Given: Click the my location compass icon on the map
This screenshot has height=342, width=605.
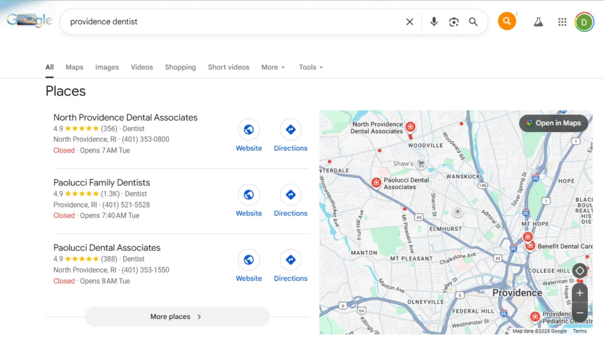Looking at the screenshot, I should tap(580, 271).
